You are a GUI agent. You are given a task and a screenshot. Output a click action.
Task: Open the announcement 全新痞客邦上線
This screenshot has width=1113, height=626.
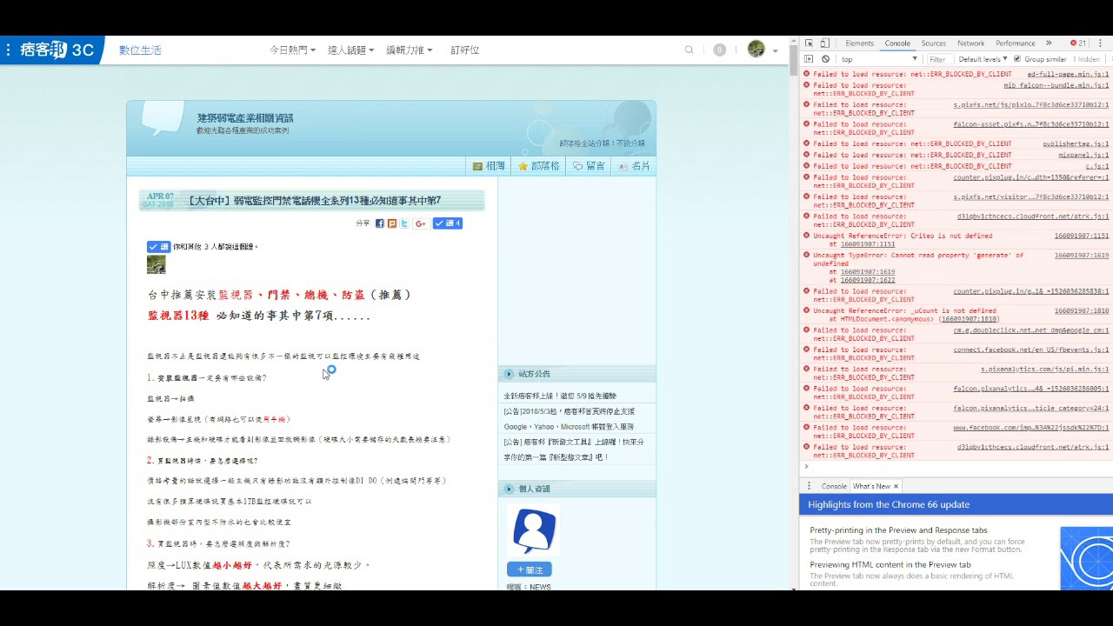click(559, 396)
